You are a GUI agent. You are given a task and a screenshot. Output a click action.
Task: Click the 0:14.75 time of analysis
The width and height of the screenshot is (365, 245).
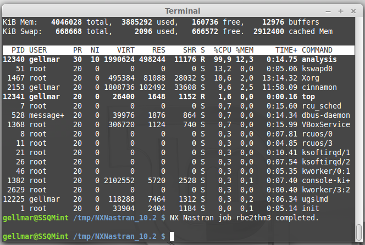[x=282, y=60]
